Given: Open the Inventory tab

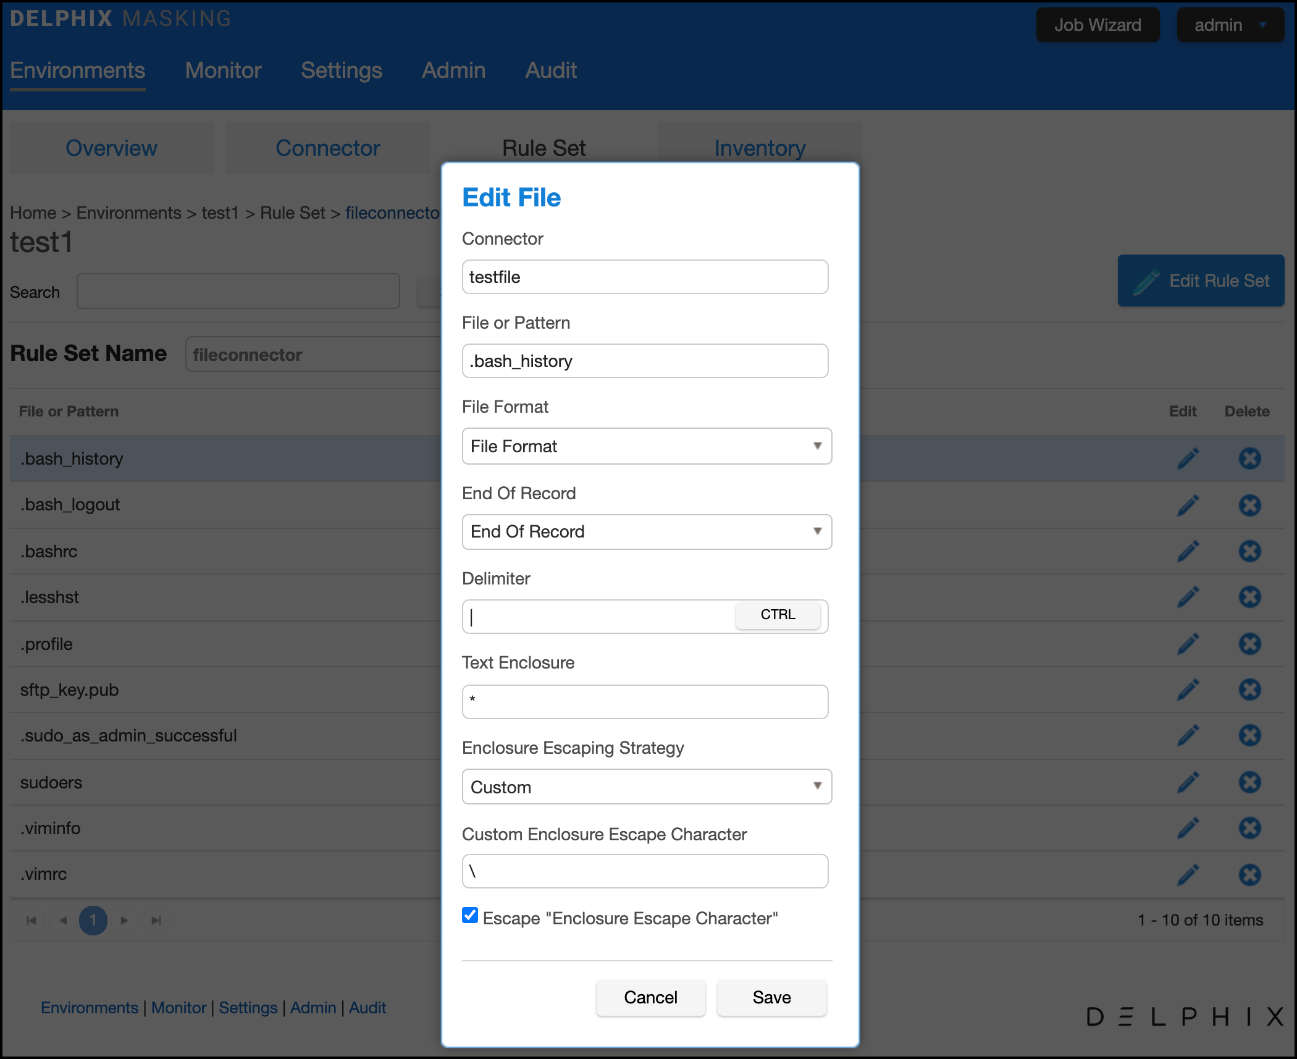Looking at the screenshot, I should 760,148.
